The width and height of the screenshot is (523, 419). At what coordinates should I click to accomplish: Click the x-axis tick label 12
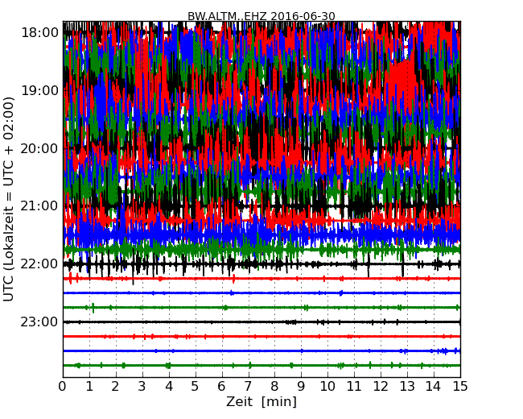click(381, 386)
